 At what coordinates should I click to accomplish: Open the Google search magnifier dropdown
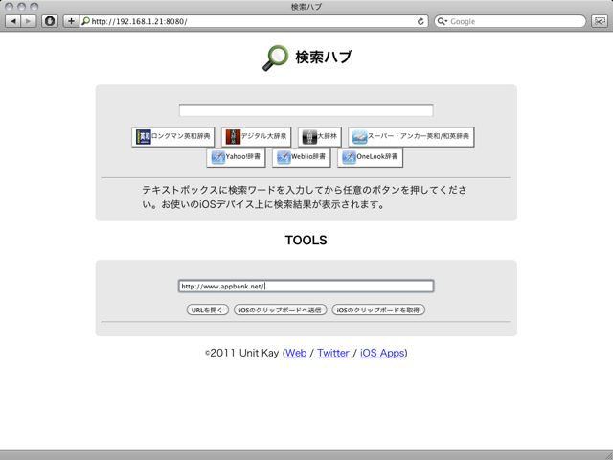(x=443, y=21)
